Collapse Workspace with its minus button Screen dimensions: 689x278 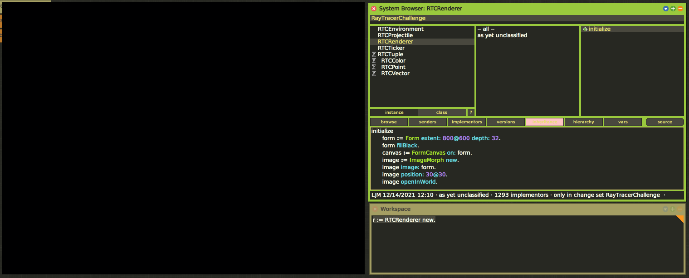click(680, 209)
